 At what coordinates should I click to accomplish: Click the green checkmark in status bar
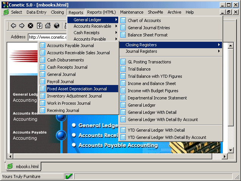(69, 176)
